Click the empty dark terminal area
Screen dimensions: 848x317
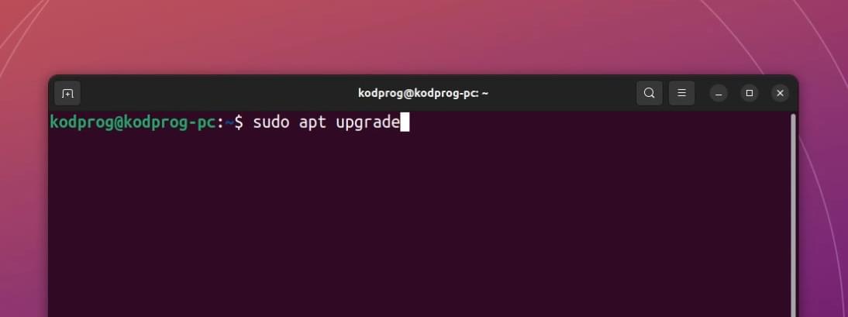click(419, 227)
